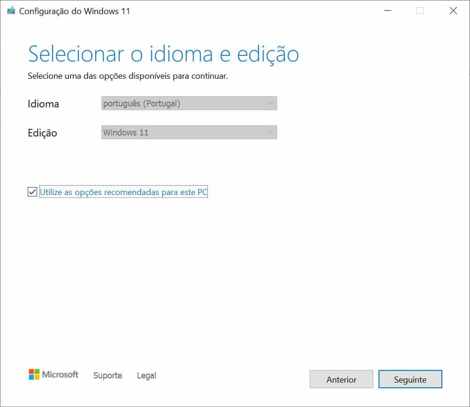Click the Microsoft four-color logo
This screenshot has width=470, height=407.
click(34, 374)
